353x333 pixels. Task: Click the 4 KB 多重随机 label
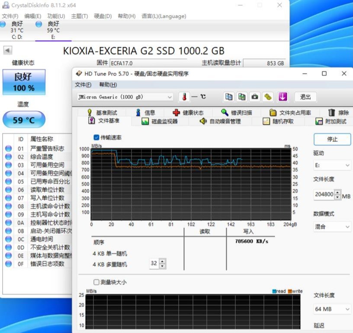pyautogui.click(x=110, y=264)
